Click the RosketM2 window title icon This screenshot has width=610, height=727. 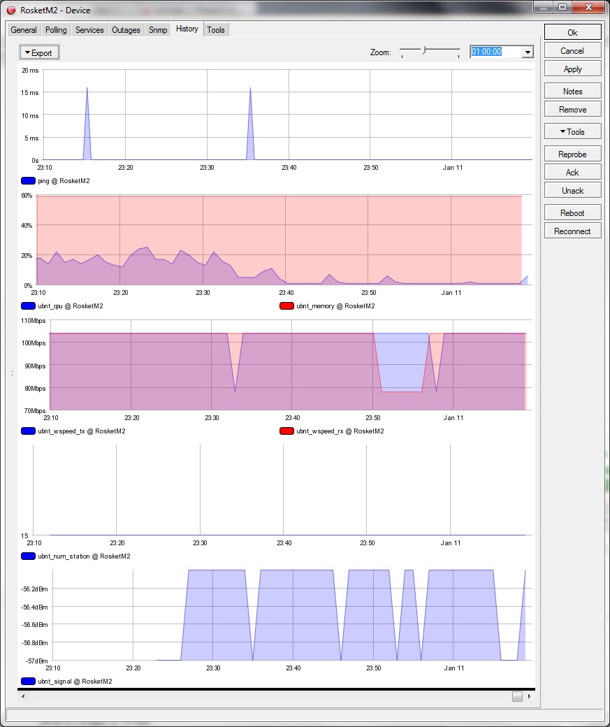[10, 10]
